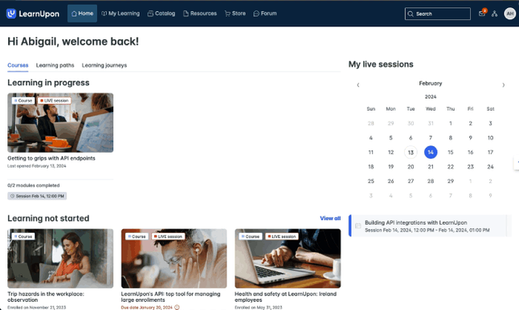This screenshot has height=310, width=519.
Task: Open Building API integrations with LearnUpon session
Action: (430, 226)
